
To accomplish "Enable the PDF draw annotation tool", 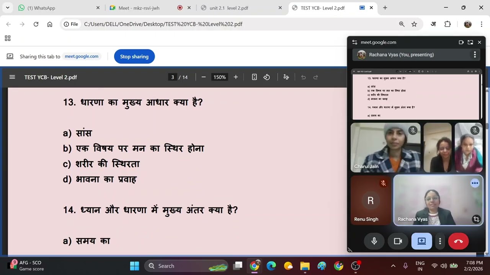I will (286, 77).
